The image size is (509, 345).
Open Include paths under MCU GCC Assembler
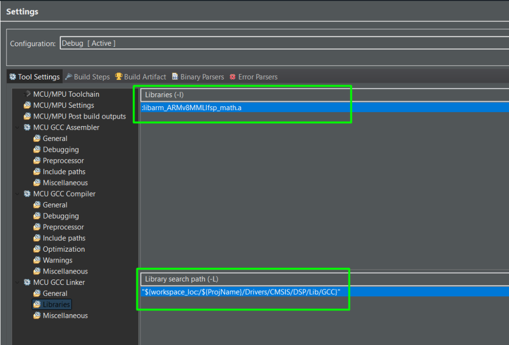pyautogui.click(x=64, y=172)
